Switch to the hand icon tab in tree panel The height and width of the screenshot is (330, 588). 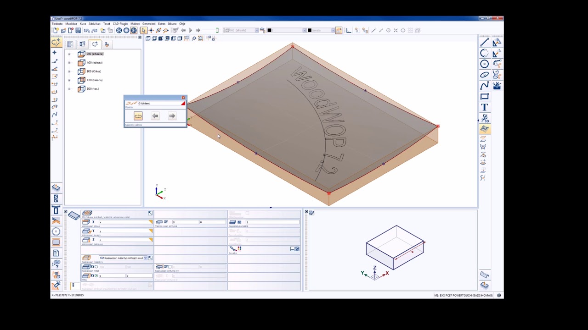[107, 44]
